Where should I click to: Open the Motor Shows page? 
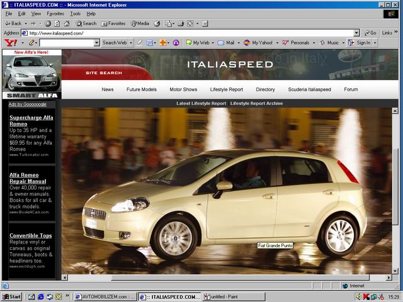point(183,89)
